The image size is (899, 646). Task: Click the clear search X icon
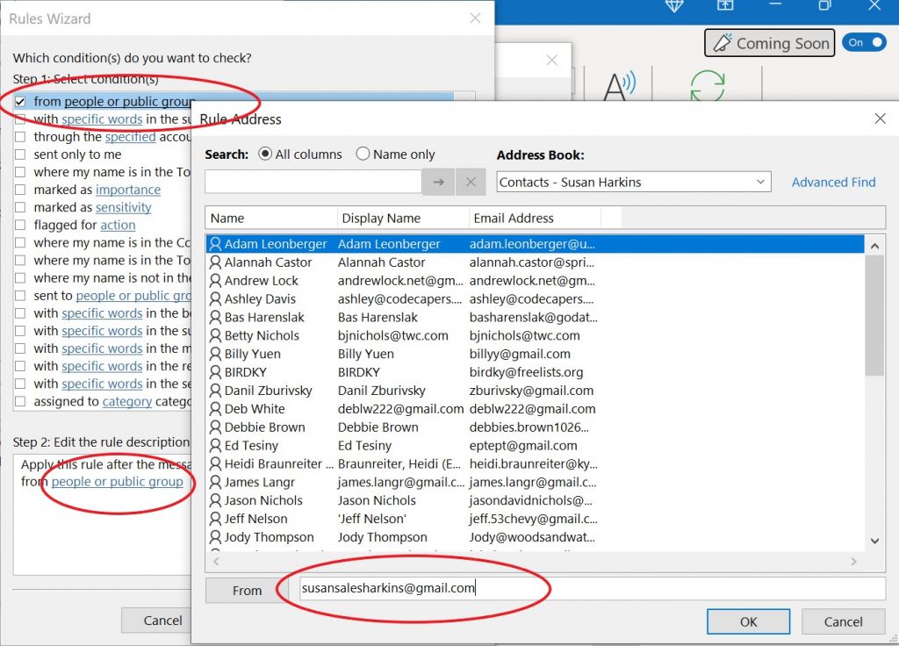(471, 181)
